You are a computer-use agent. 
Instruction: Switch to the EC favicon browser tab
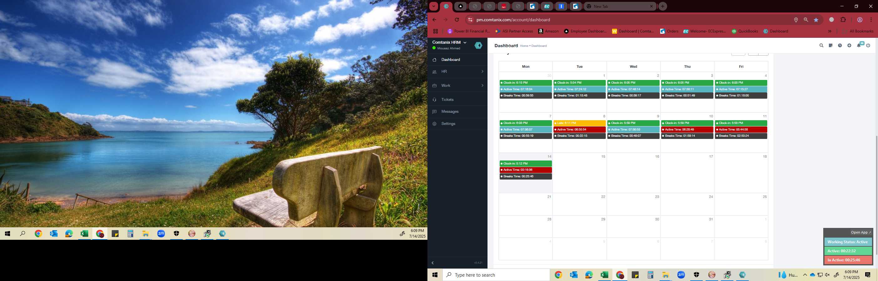pos(547,7)
